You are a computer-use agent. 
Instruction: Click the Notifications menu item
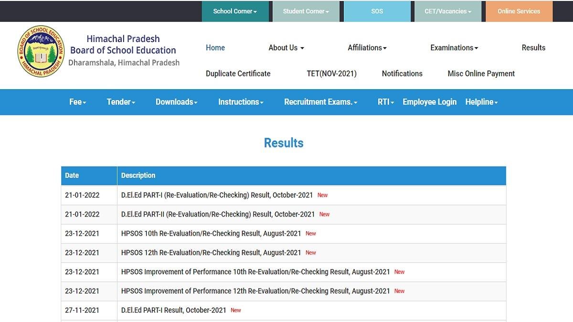(x=402, y=73)
